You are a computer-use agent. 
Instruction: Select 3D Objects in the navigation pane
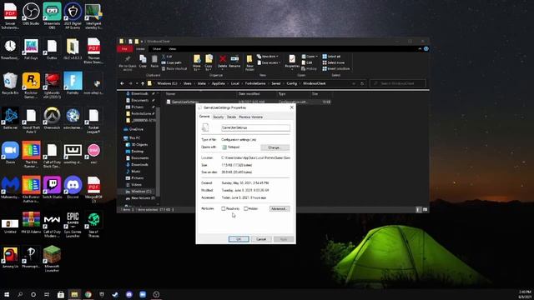click(x=137, y=144)
